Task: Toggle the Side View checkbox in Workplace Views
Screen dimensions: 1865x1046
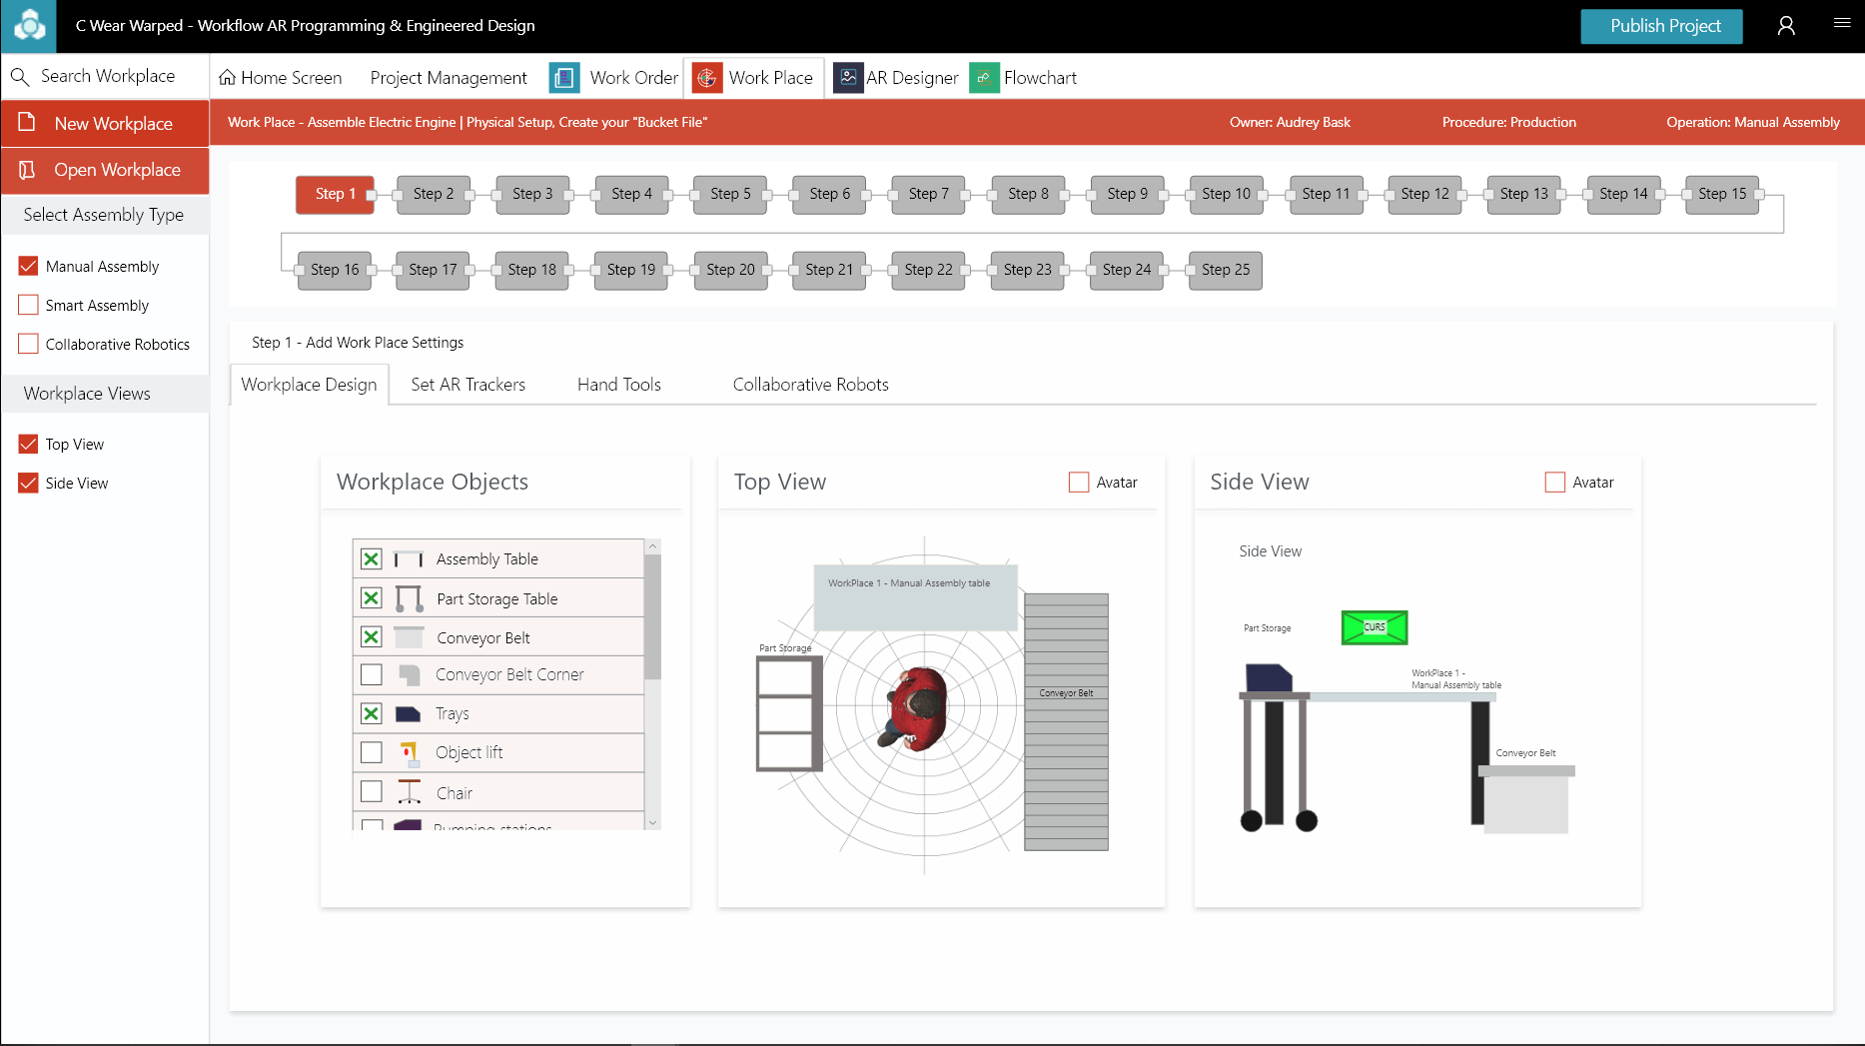Action: pyautogui.click(x=28, y=483)
